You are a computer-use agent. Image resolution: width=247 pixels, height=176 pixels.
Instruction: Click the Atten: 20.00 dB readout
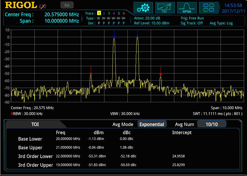tap(147, 18)
